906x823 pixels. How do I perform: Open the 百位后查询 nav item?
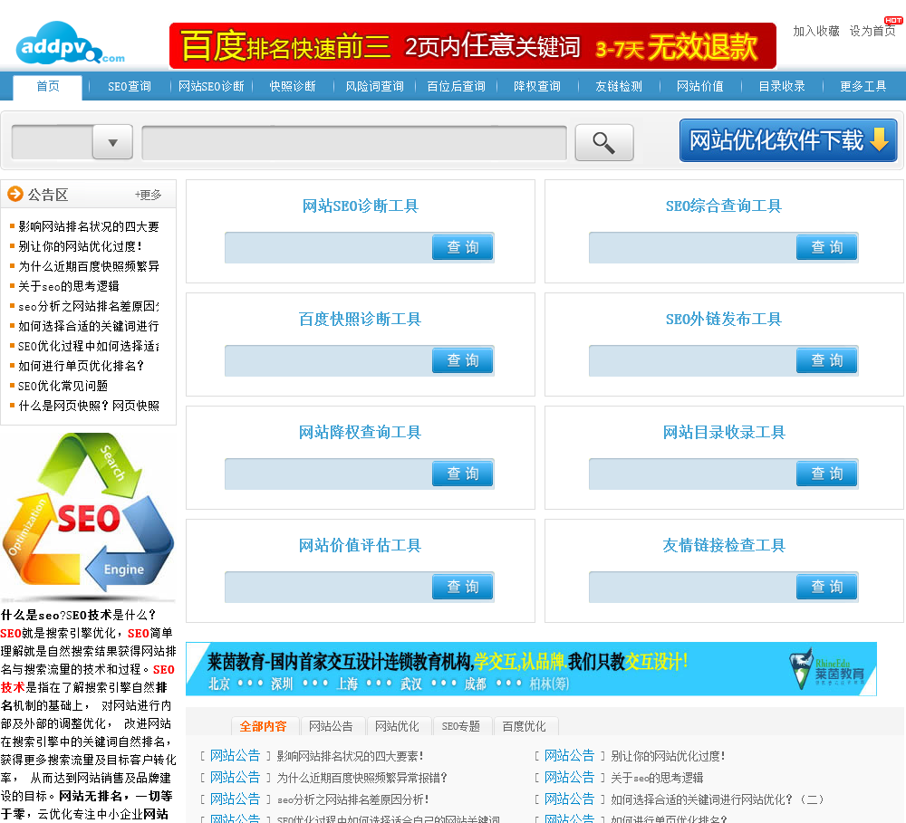(456, 87)
